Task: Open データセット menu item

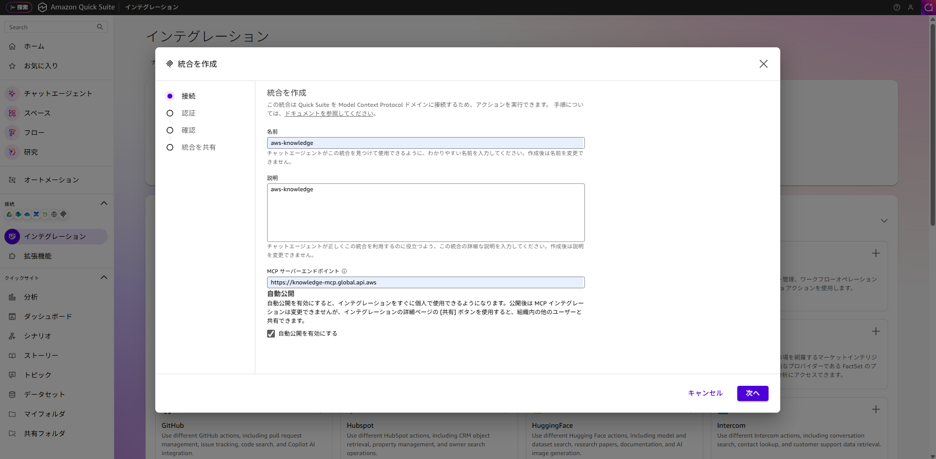Action: click(44, 395)
